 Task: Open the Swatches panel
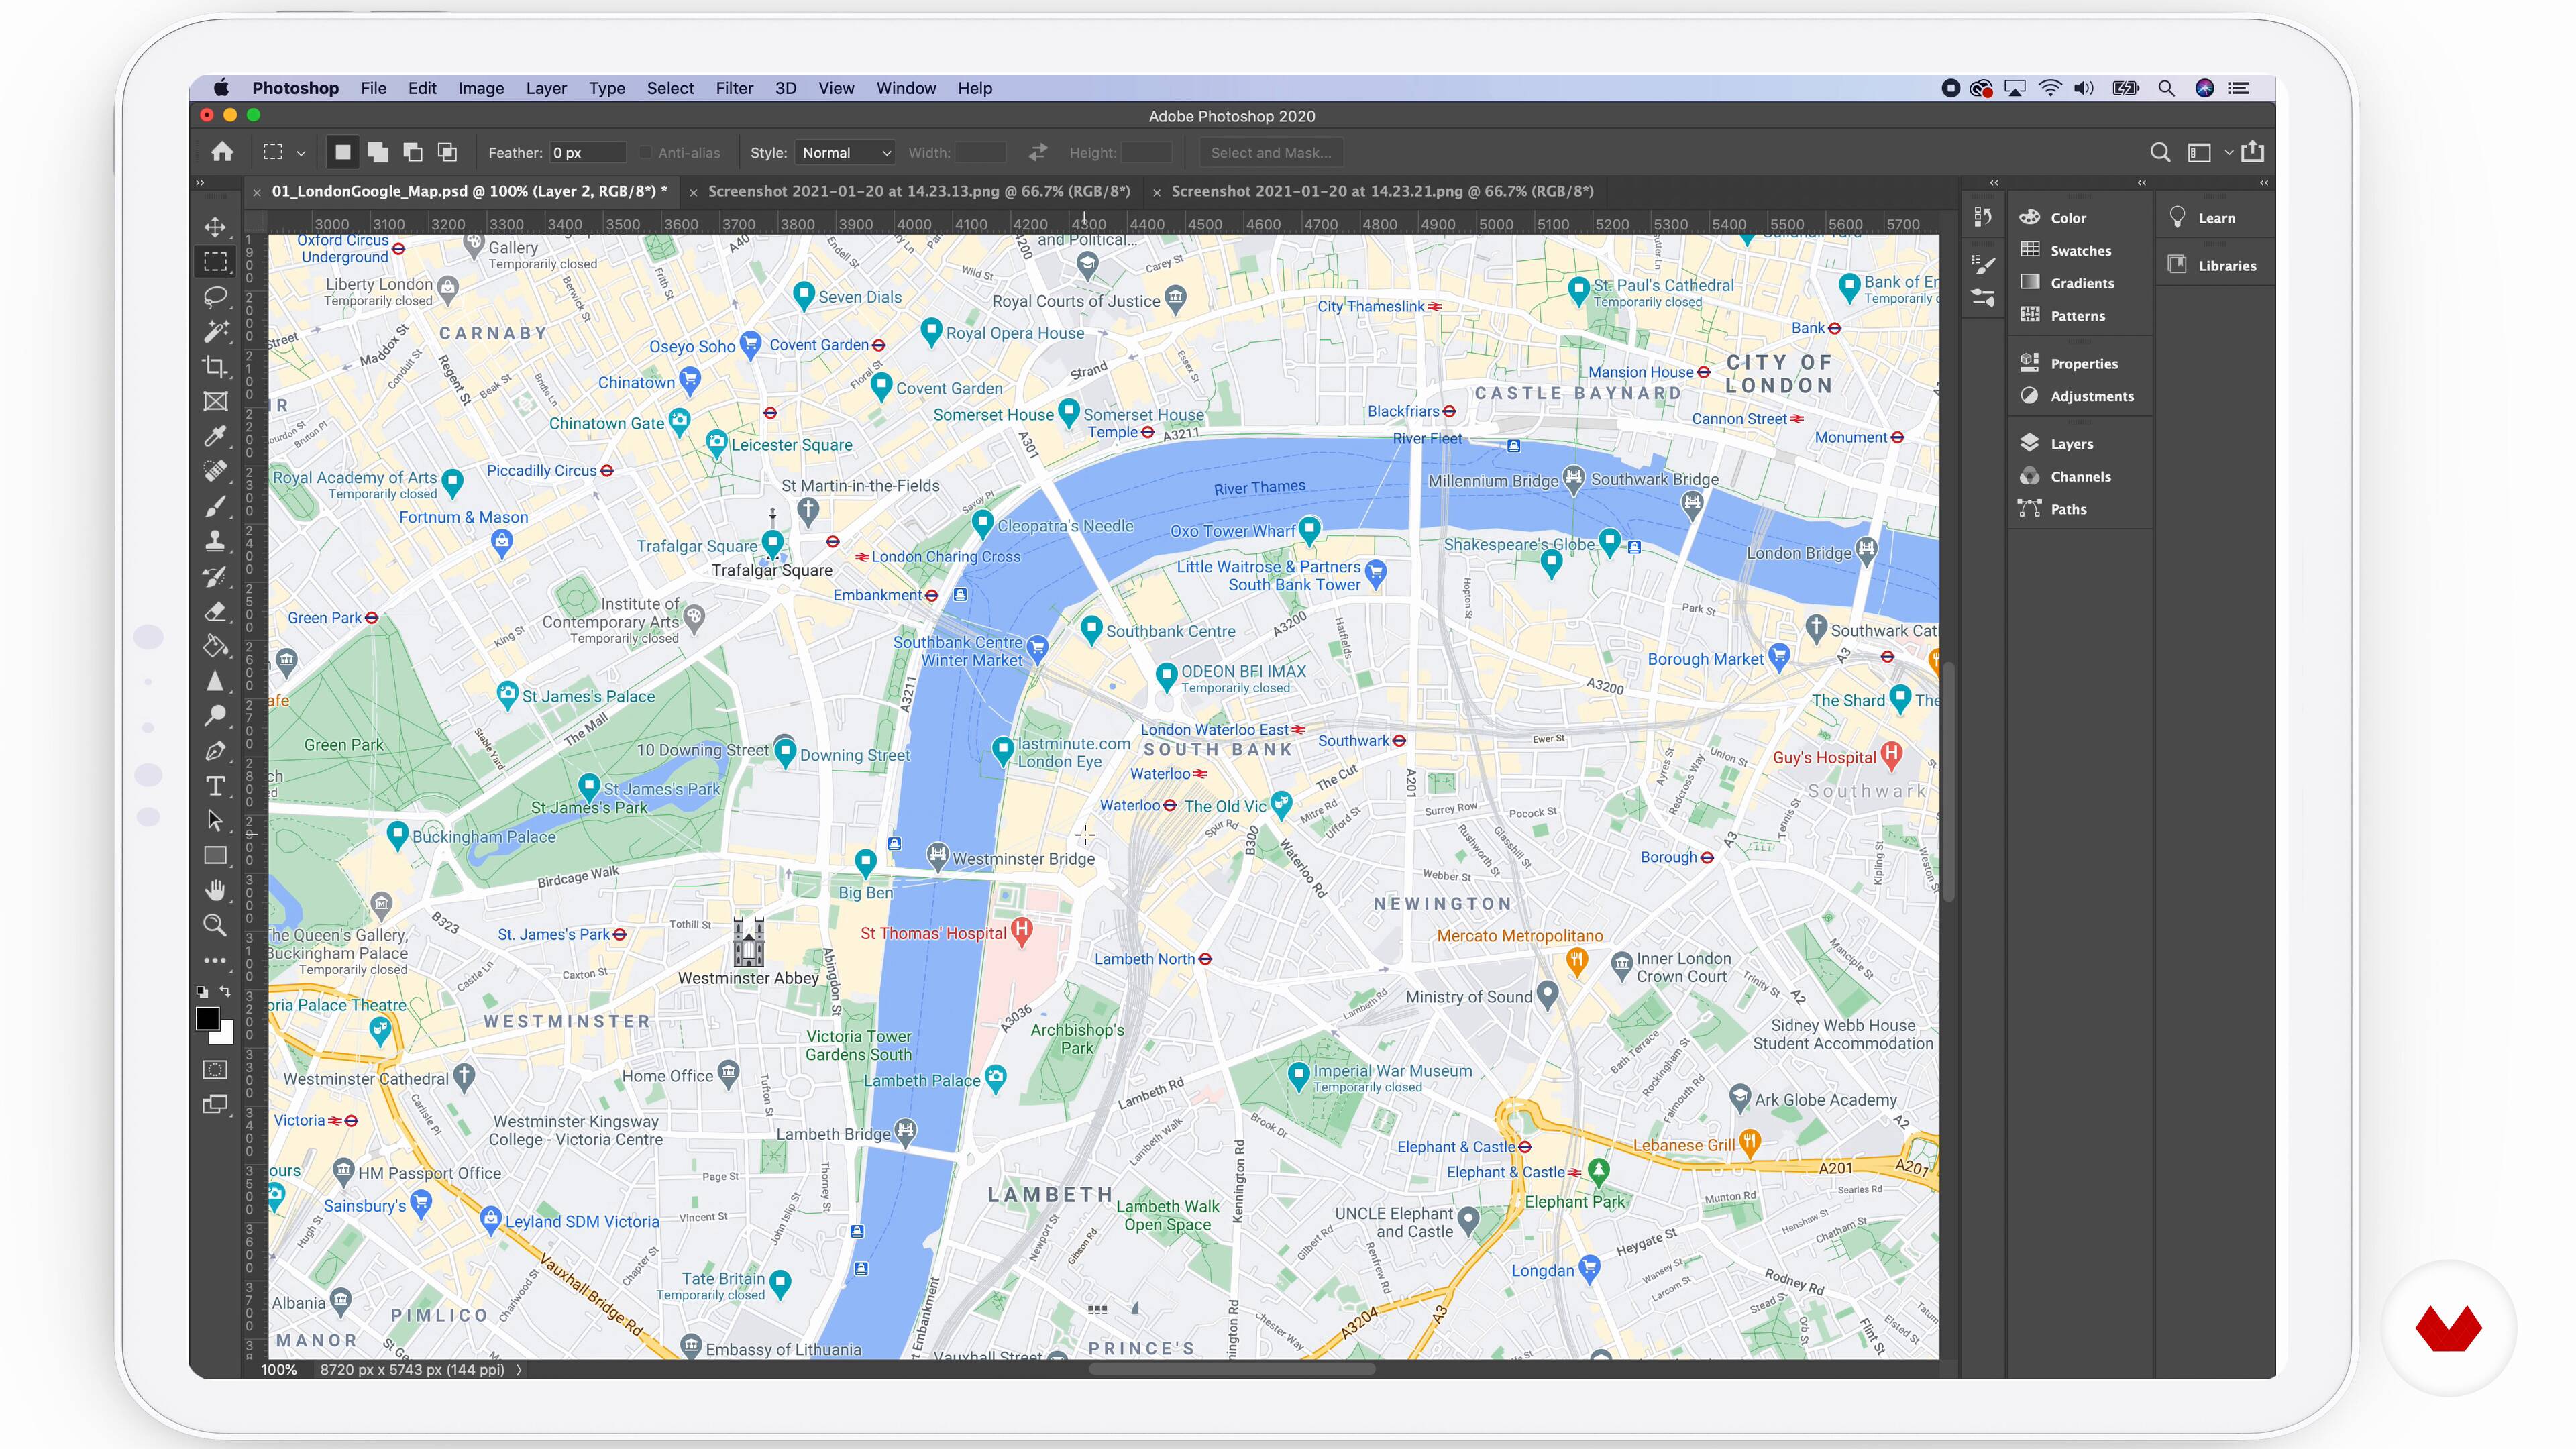2080,251
